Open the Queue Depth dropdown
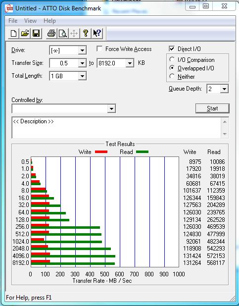This screenshot has height=306, width=239. (x=224, y=89)
